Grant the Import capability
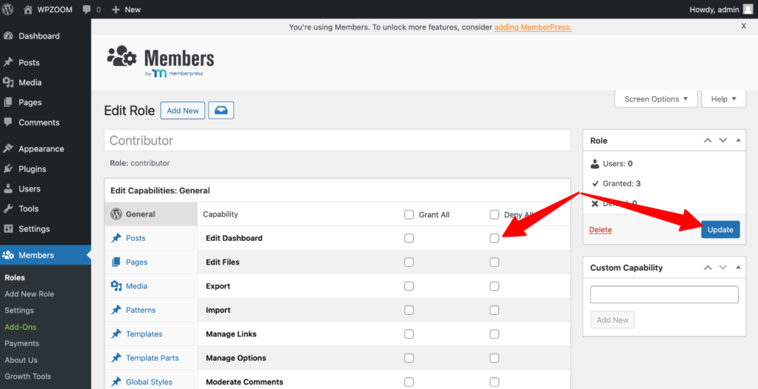 coord(409,310)
